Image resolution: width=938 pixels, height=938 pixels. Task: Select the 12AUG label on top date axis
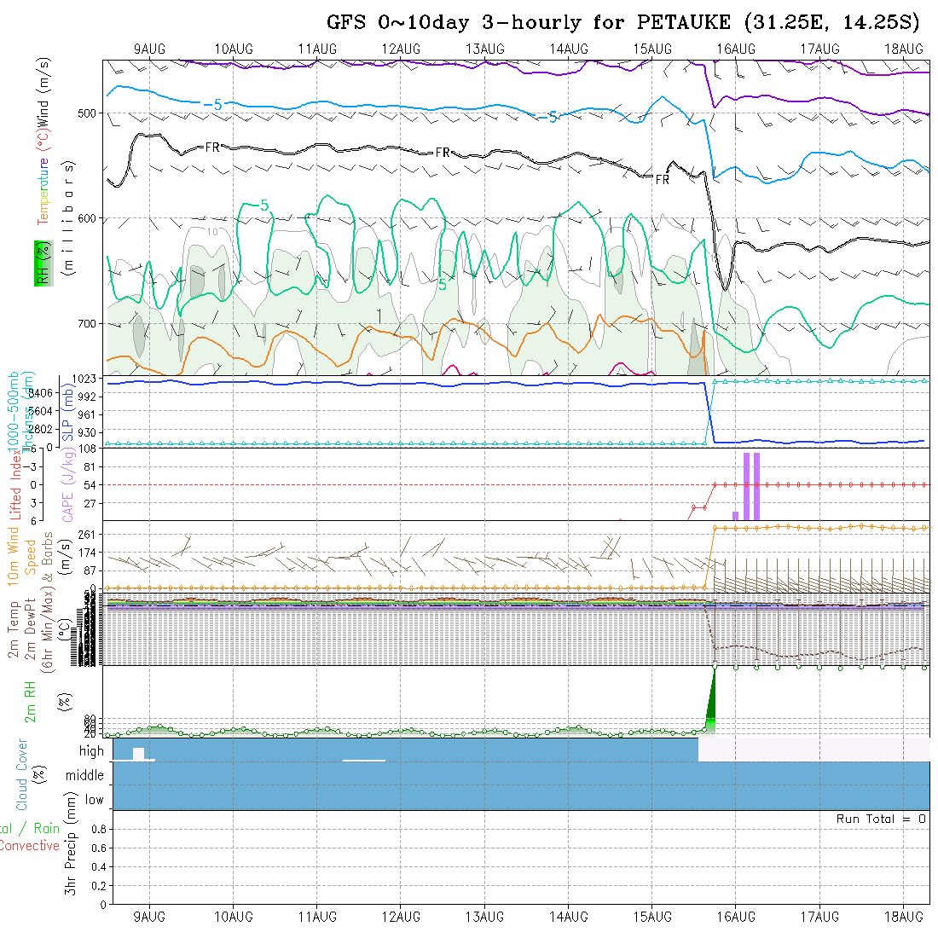(401, 49)
